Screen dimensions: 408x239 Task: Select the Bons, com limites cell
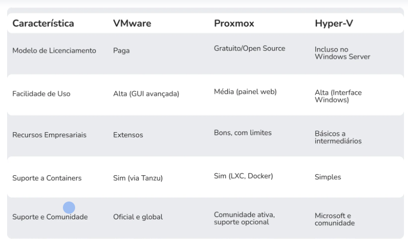point(243,133)
